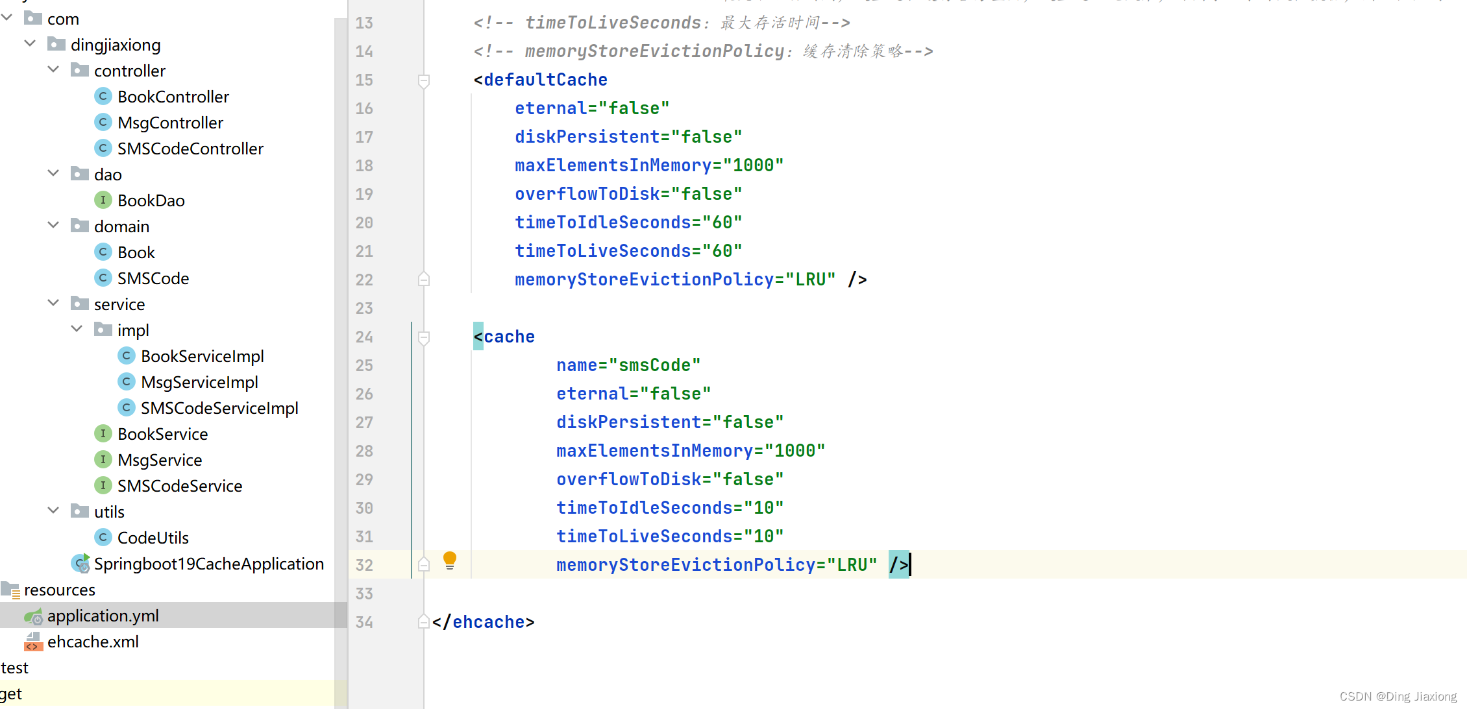1467x709 pixels.
Task: Click the MsgService interface icon
Action: (x=103, y=460)
